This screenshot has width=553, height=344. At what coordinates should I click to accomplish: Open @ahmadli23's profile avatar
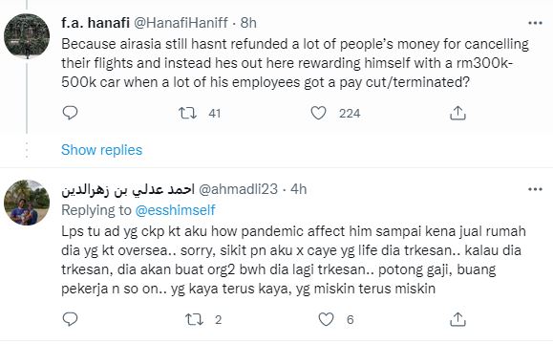click(27, 203)
